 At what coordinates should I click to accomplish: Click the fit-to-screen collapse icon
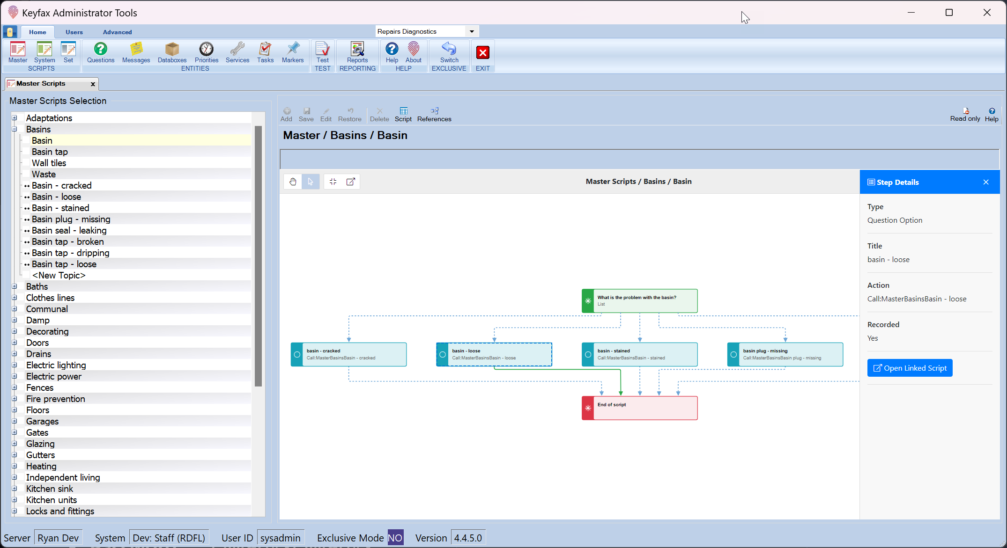pos(333,182)
